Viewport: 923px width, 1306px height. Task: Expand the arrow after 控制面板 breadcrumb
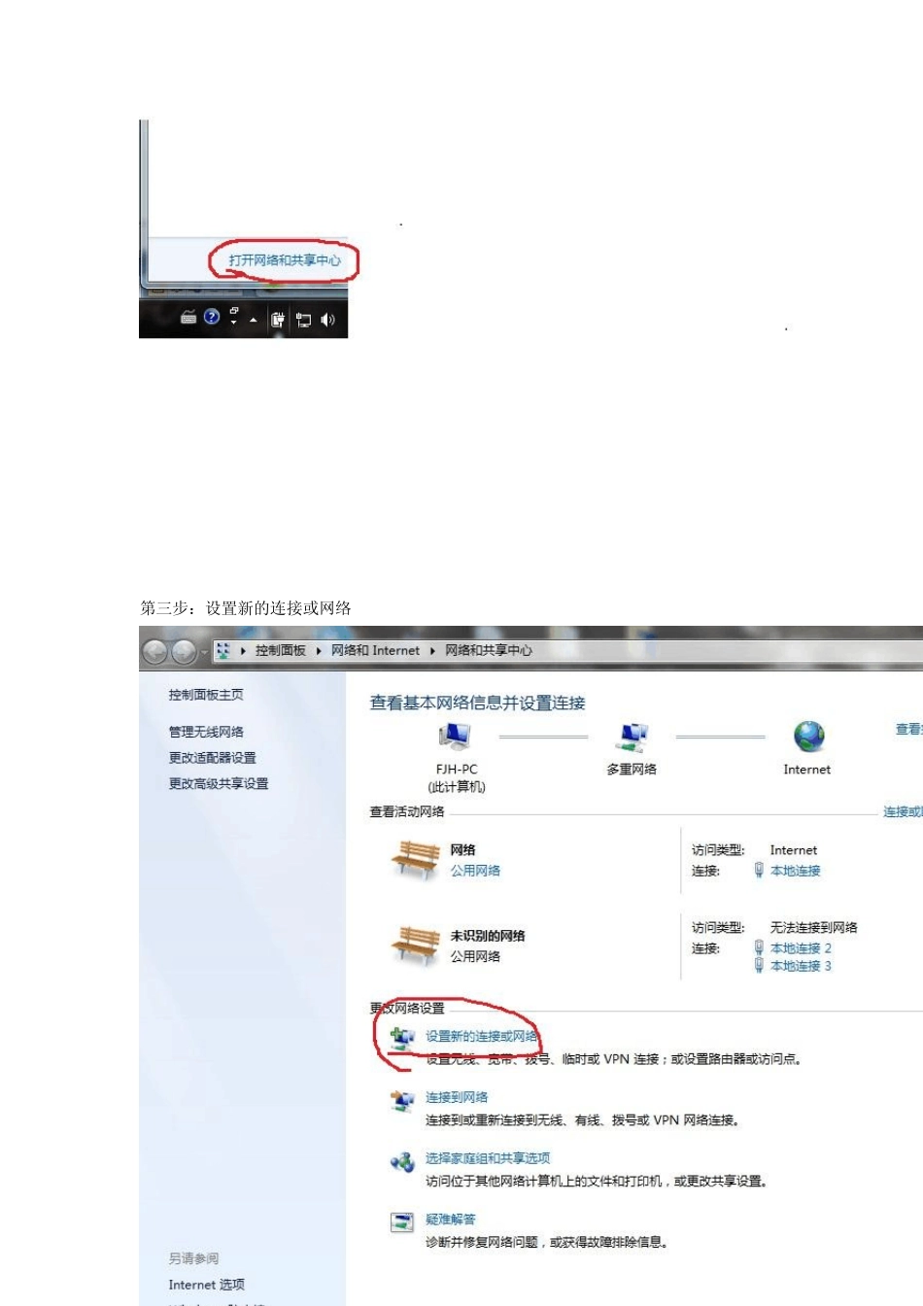(x=319, y=651)
